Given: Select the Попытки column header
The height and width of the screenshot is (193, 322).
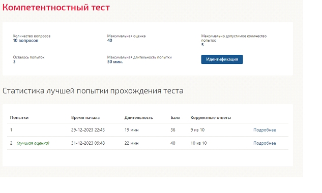Looking at the screenshot, I should click(x=19, y=117).
